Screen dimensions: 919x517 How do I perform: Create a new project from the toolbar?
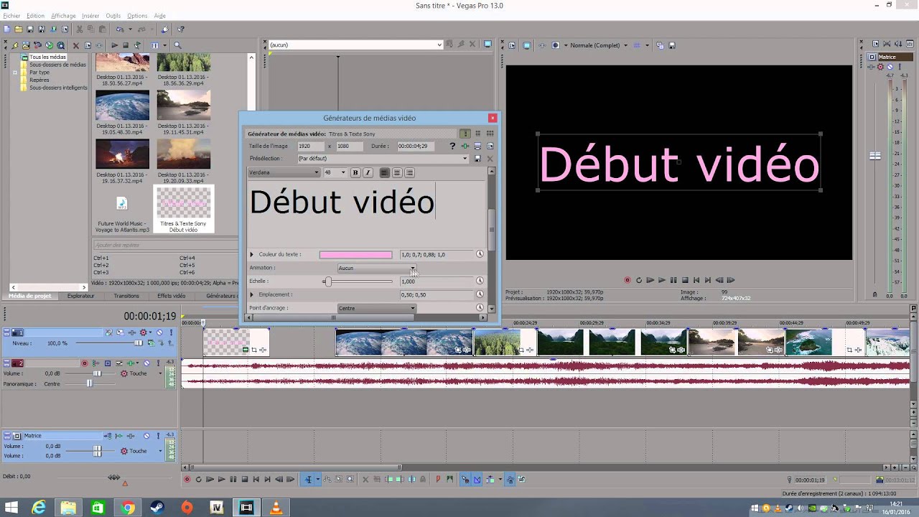(x=7, y=29)
